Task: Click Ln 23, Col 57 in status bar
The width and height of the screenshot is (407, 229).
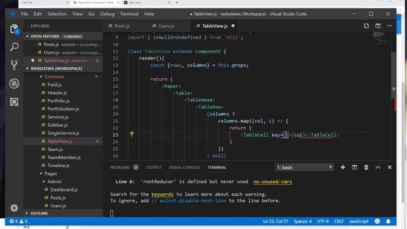Action: (x=275, y=221)
